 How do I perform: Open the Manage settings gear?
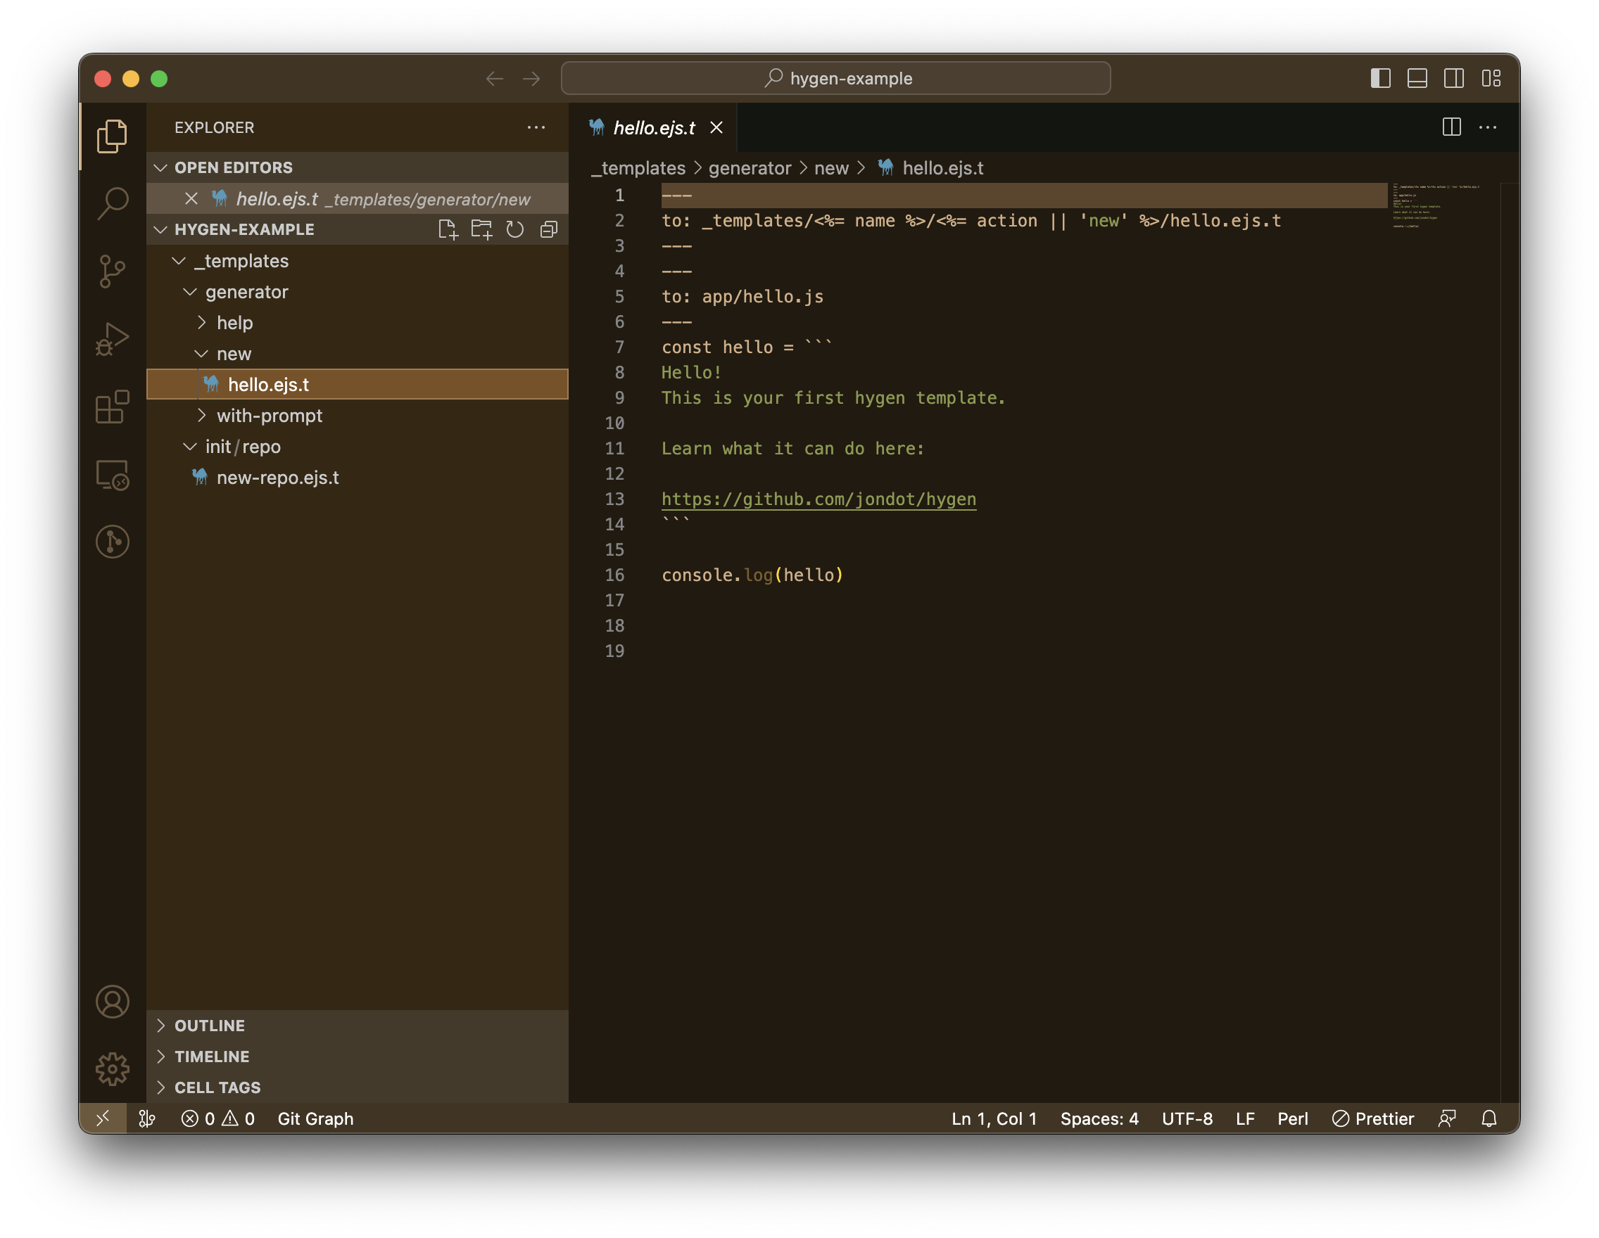pyautogui.click(x=112, y=1069)
